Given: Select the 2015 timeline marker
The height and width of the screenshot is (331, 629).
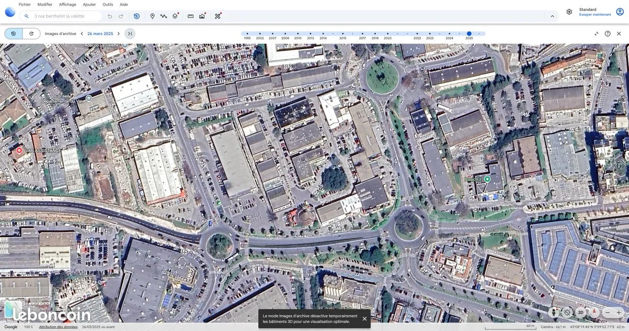Looking at the screenshot, I should coord(343,34).
